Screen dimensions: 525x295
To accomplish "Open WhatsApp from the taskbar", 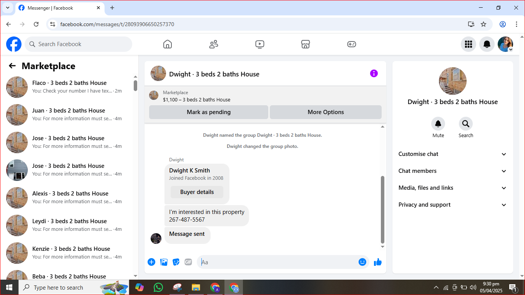I will tap(158, 287).
